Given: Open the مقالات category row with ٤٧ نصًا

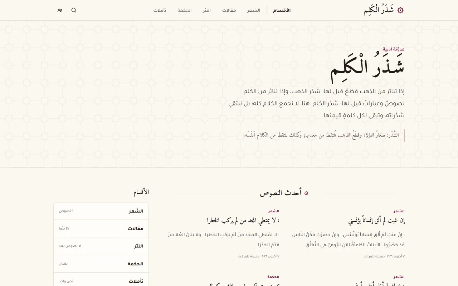Looking at the screenshot, I should pyautogui.click(x=101, y=228).
